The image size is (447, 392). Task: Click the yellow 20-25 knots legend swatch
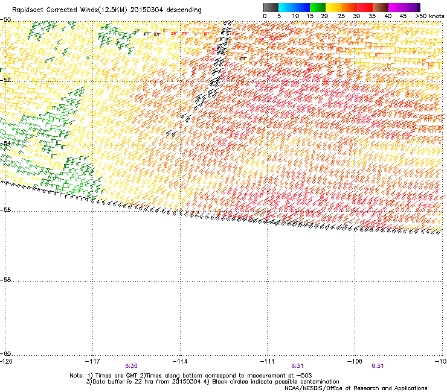point(333,7)
